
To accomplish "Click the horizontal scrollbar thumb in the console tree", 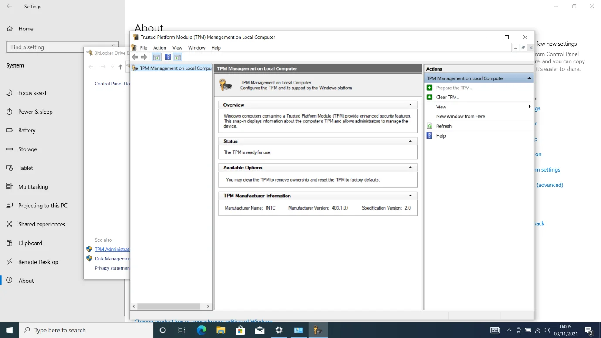I will click(169, 306).
